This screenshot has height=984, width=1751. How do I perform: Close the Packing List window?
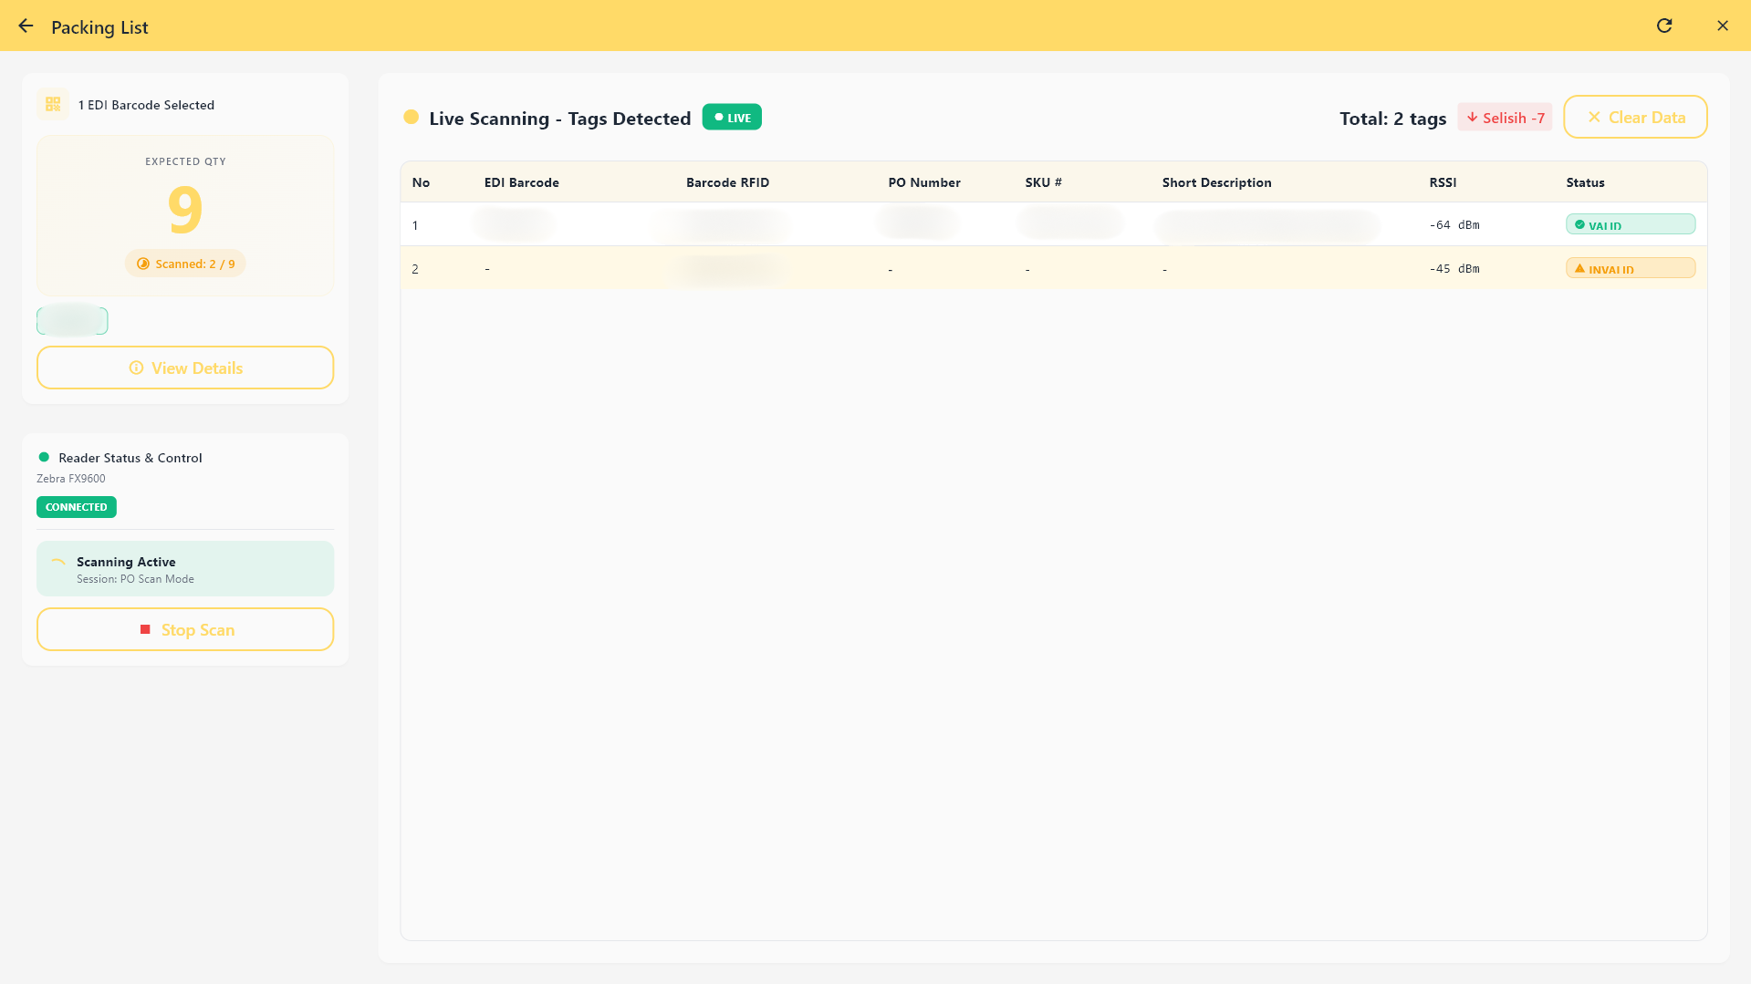pyautogui.click(x=1722, y=26)
